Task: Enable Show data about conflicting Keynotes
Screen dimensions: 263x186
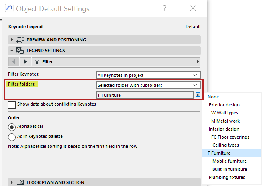Action: [x=12, y=105]
